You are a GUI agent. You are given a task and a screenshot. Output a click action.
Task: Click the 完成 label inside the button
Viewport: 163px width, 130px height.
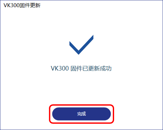81,114
